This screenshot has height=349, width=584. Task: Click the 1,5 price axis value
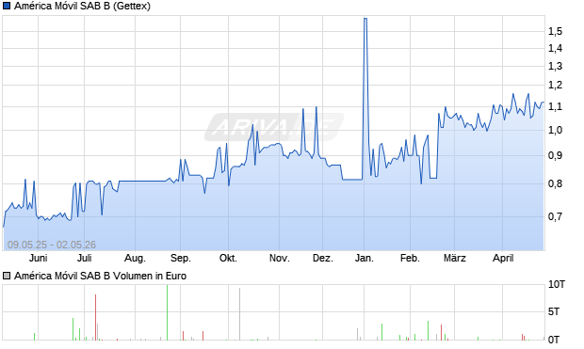pos(555,32)
